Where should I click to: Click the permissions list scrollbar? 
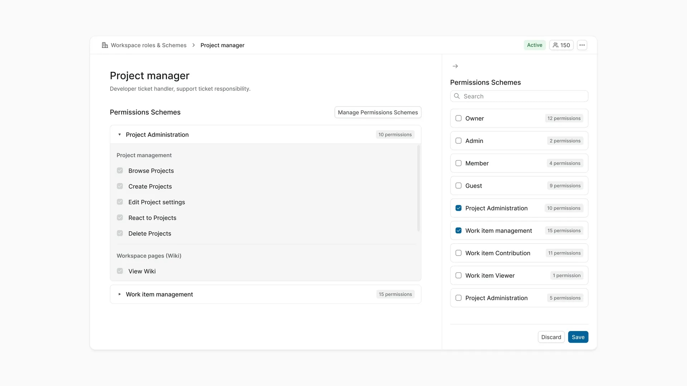click(418, 188)
